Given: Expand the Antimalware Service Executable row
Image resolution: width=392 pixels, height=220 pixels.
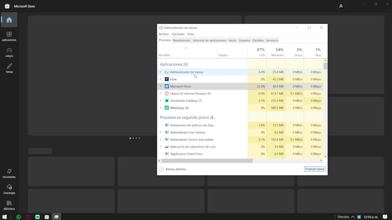Looking at the screenshot, I should point(160,140).
